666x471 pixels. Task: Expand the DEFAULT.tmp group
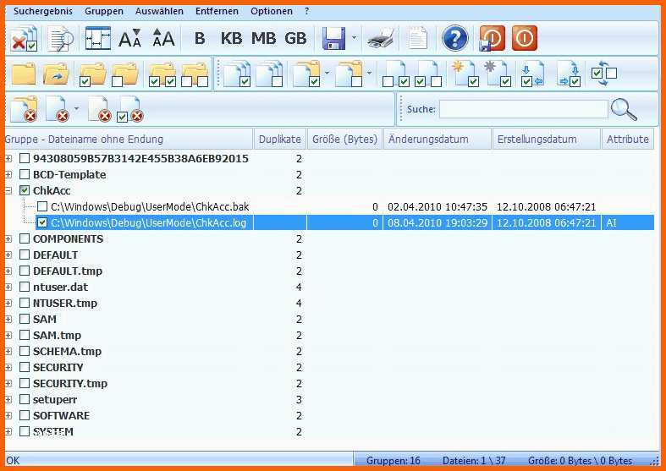point(8,271)
